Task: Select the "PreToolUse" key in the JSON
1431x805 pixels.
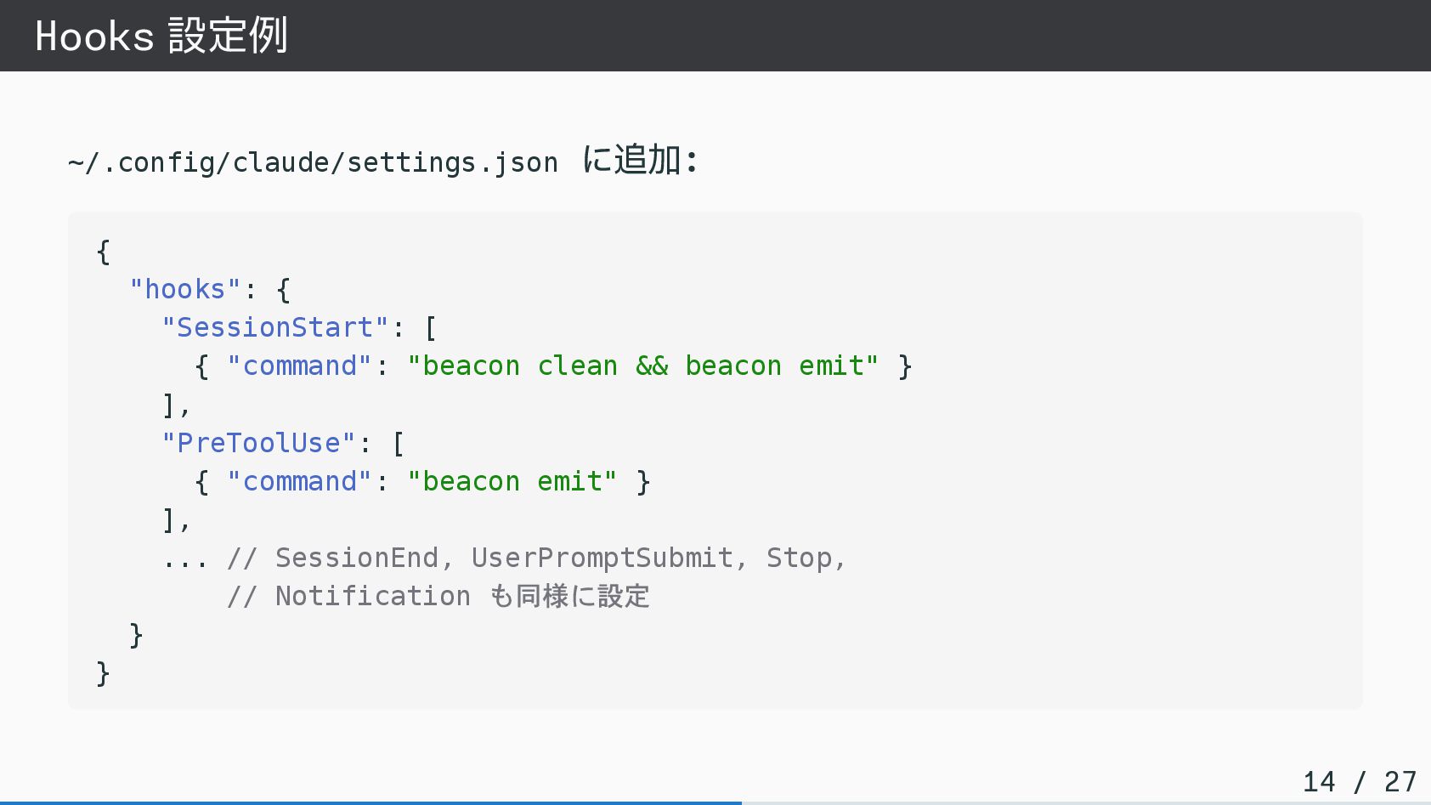Action: pos(258,443)
